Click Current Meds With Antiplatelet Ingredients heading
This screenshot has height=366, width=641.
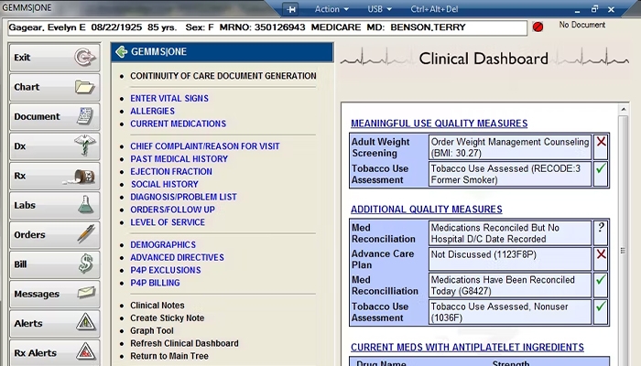pos(467,347)
